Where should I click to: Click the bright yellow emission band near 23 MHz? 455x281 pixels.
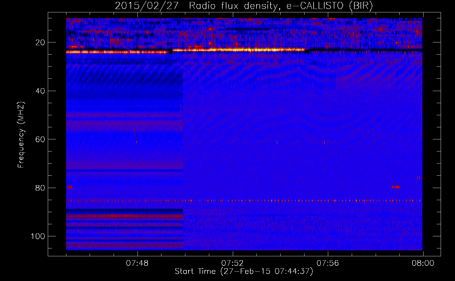(238, 50)
